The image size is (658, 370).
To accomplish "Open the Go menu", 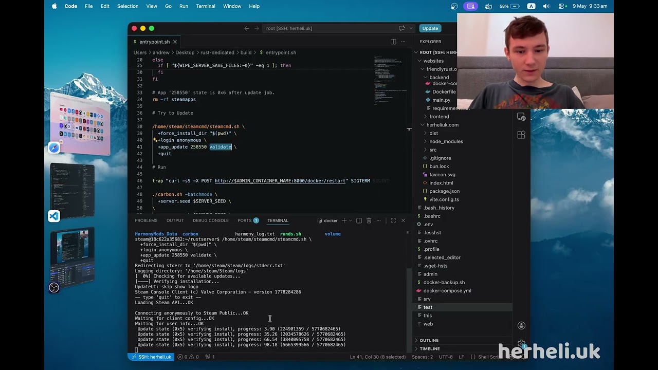I will click(x=168, y=6).
